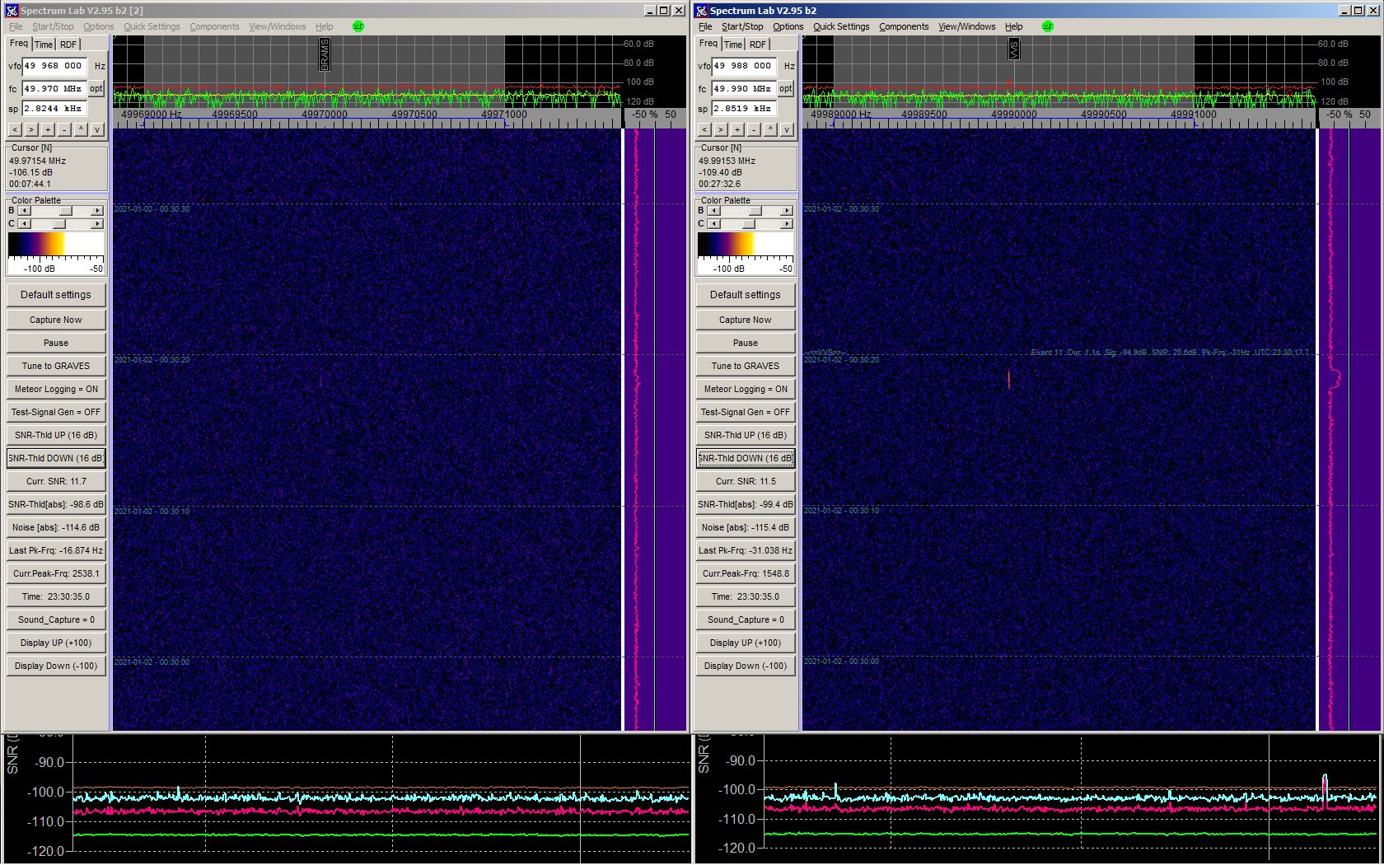Open Components menu in right window
Viewport: 1384px width, 865px height.
904,26
